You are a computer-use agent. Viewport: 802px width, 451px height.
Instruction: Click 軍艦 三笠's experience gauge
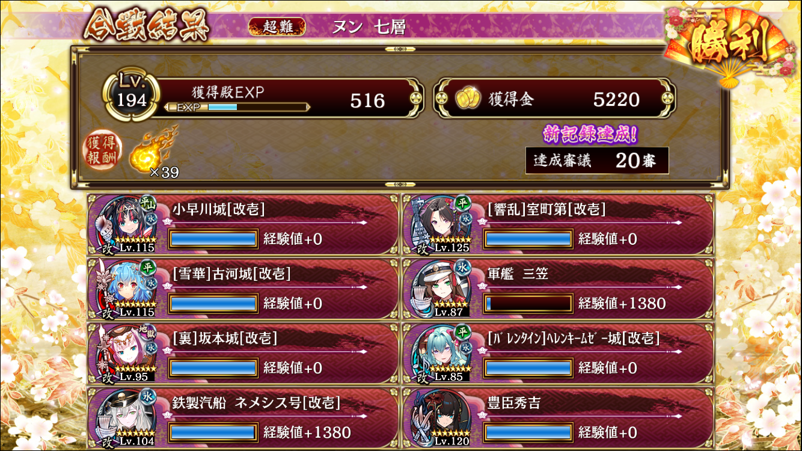(528, 303)
